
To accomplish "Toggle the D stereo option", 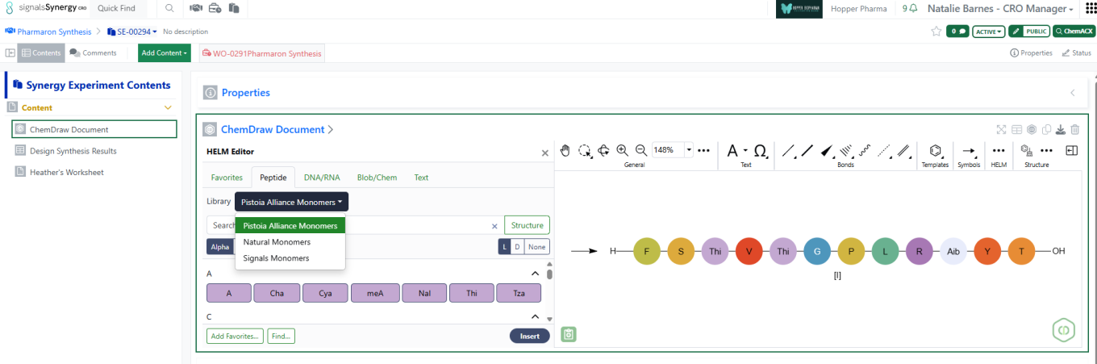I will [x=517, y=247].
